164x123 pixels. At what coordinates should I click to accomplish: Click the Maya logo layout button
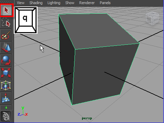pos(6,116)
